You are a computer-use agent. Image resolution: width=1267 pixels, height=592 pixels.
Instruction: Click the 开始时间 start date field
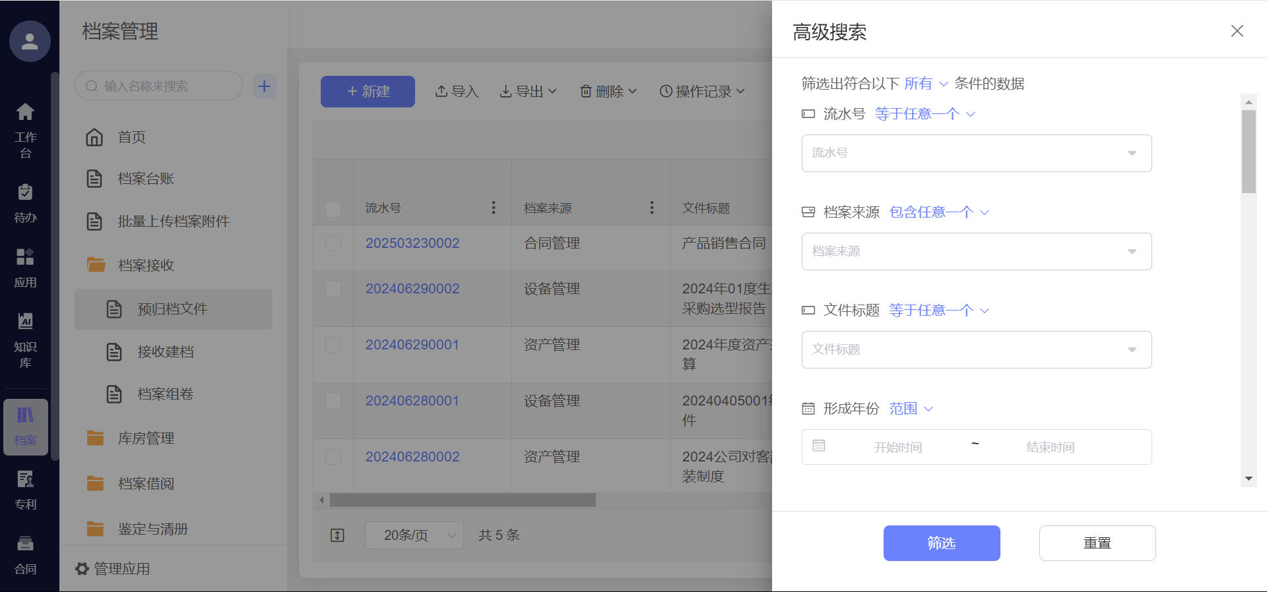897,448
